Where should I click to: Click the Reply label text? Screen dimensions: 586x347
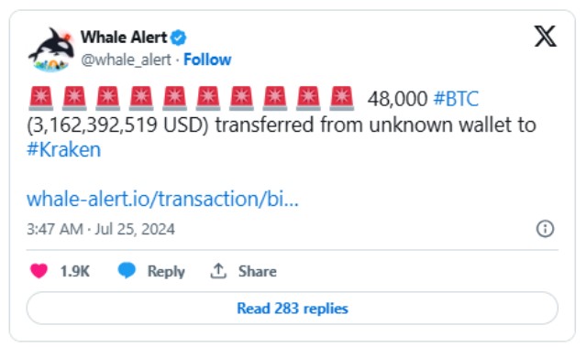tap(166, 271)
